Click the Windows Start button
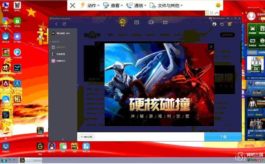265x164 pixels. [4, 160]
